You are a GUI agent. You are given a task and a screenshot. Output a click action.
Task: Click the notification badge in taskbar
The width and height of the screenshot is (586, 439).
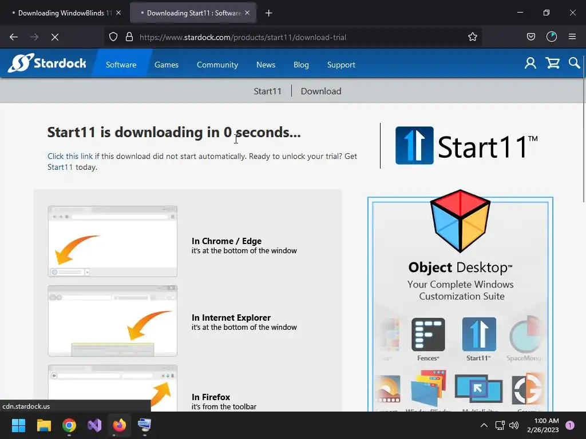point(570,425)
